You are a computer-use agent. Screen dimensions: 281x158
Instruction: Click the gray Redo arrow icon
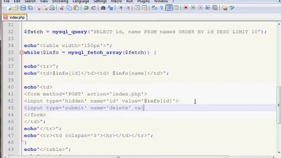pyautogui.click(x=94, y=8)
